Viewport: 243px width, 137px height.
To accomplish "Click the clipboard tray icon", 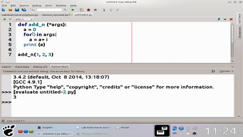I will coord(188,133).
